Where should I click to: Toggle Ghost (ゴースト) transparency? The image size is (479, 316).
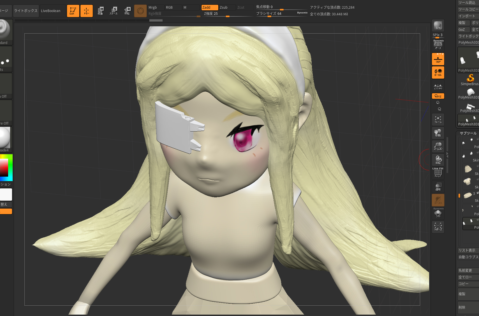438,200
